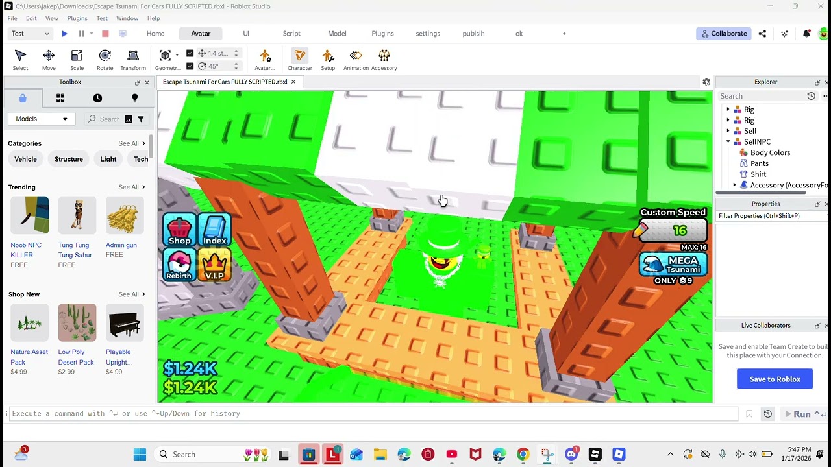Screen dimensions: 831x467
Task: Open Chrome from the taskbar
Action: [x=523, y=455]
